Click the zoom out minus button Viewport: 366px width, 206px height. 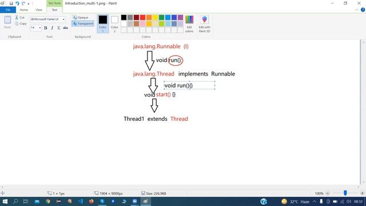coord(328,193)
